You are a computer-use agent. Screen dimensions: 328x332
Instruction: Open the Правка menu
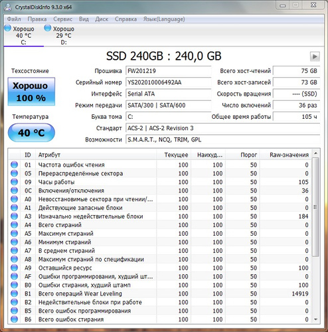click(x=37, y=19)
